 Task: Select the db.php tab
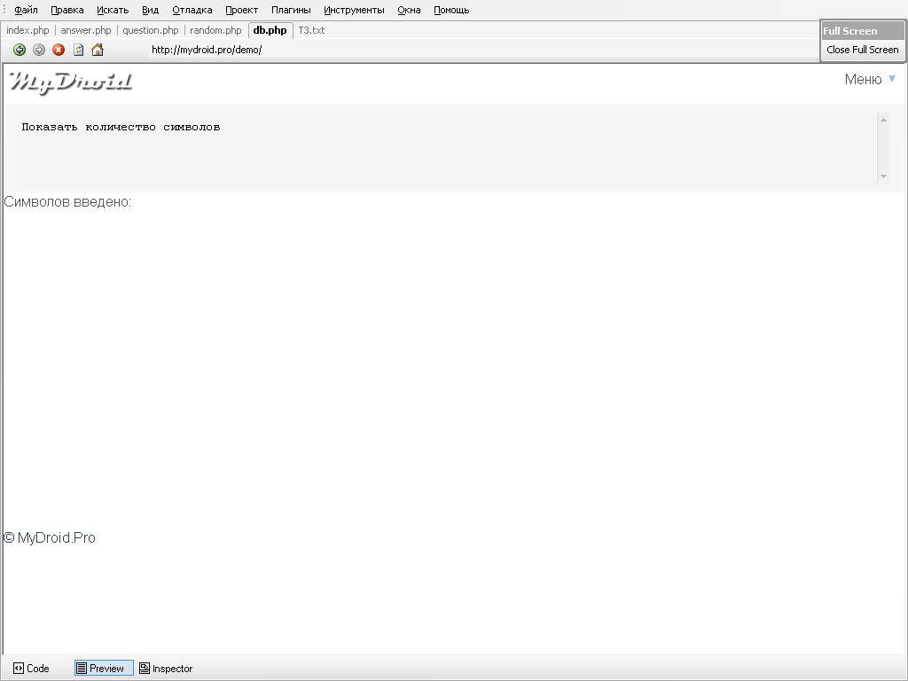pos(270,30)
